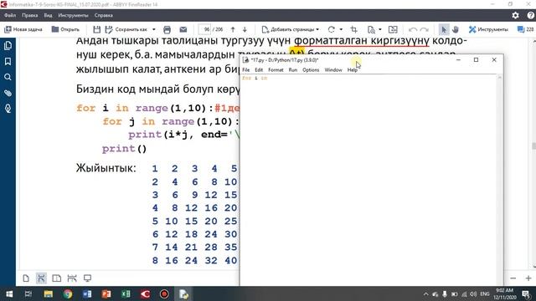
Task: Open the Search panel in left sidebar
Action: click(8, 77)
